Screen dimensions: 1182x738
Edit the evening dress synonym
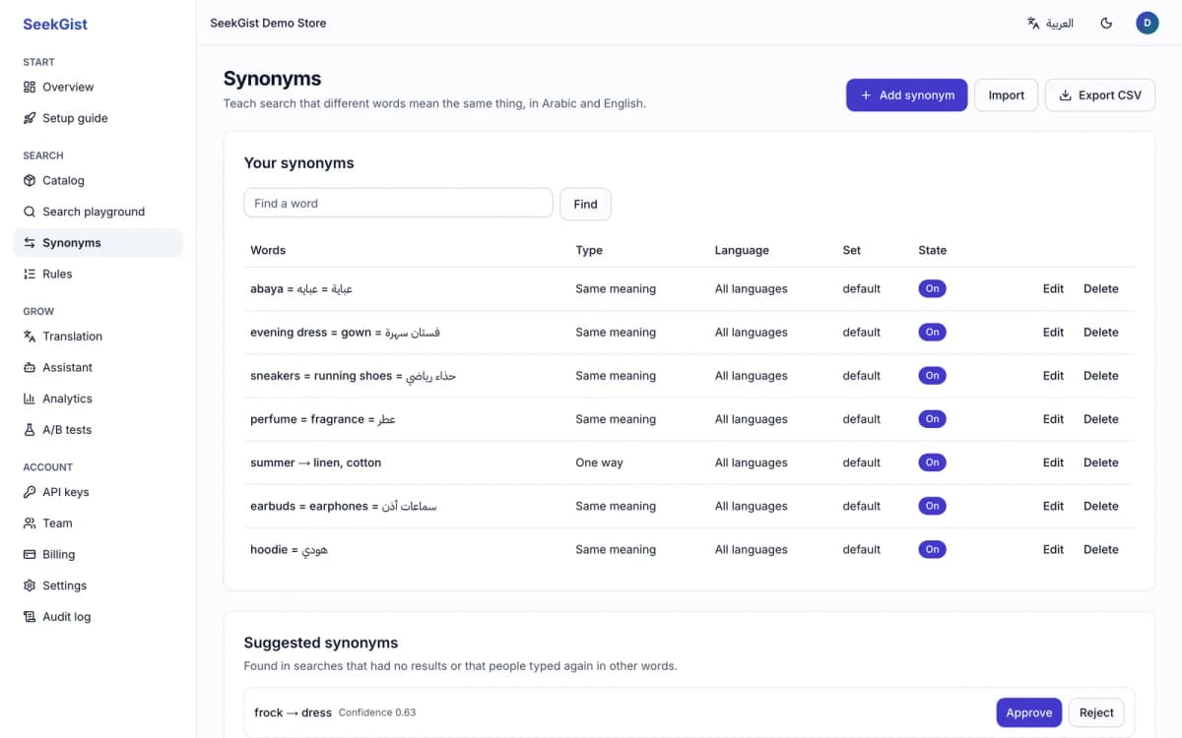(1053, 332)
